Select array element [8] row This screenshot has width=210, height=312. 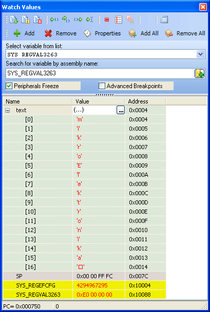(84, 193)
